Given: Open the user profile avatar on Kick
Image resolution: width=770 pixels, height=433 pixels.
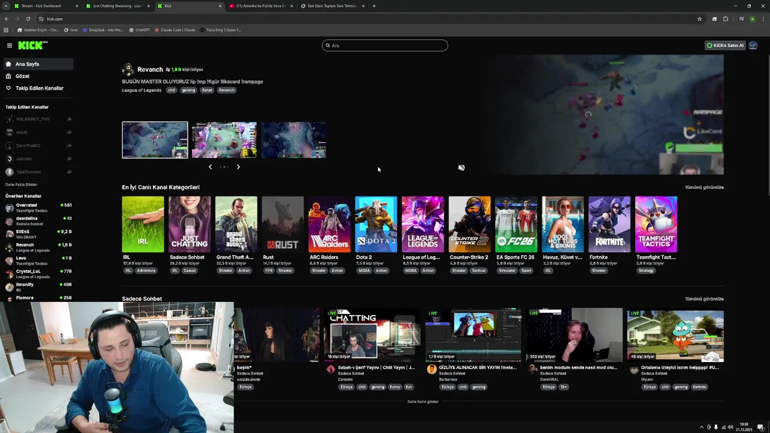Looking at the screenshot, I should coord(753,45).
